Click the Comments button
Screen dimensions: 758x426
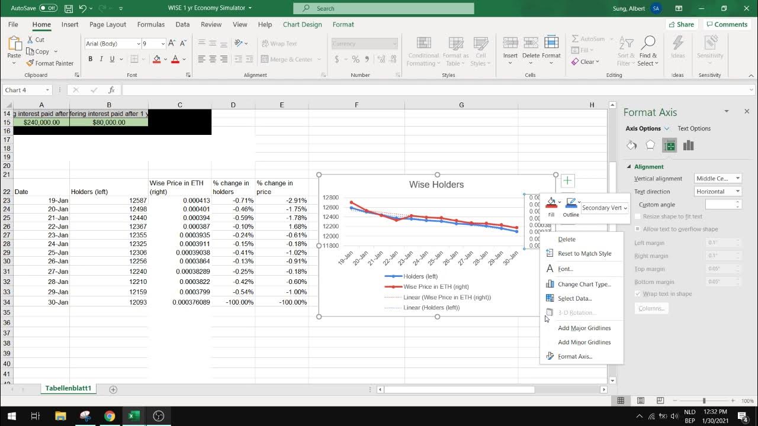coord(727,24)
